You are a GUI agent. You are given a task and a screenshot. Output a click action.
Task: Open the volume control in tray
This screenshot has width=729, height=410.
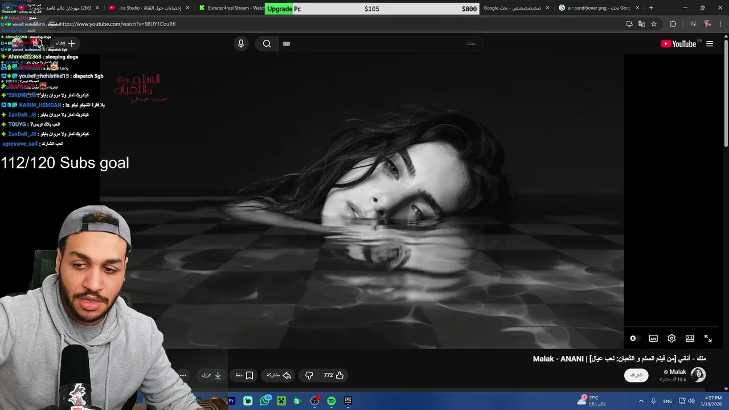tap(691, 401)
